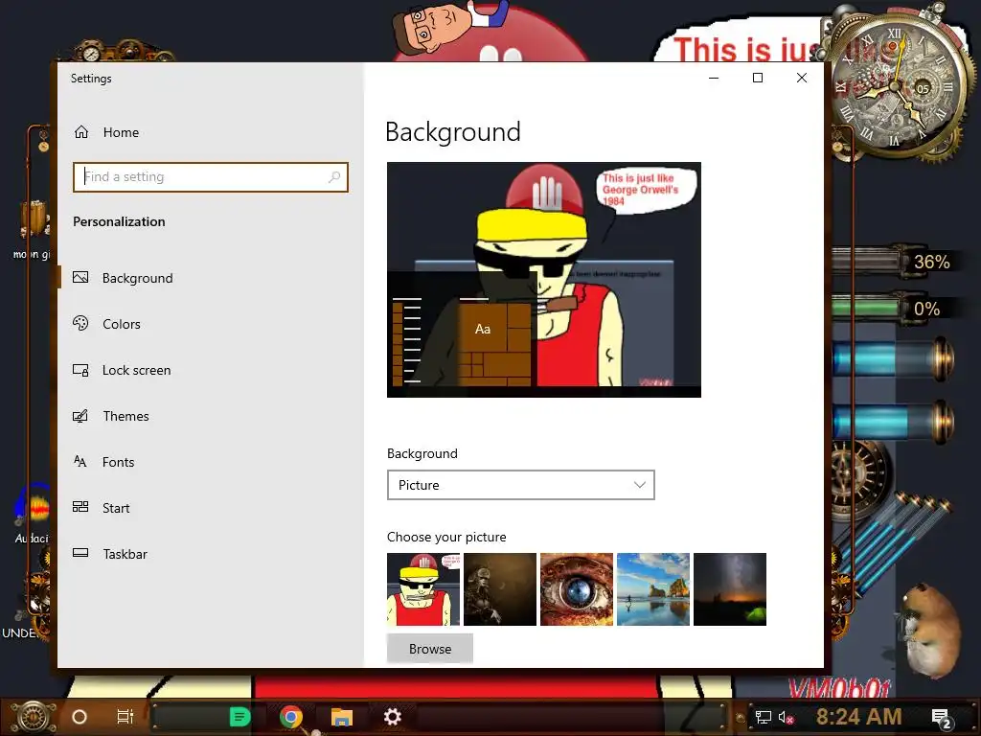Click the 36% gauge widget

[895, 262]
